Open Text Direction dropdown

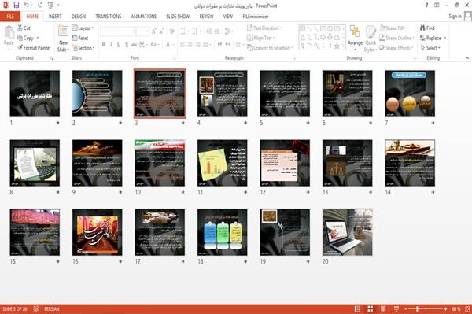264,28
